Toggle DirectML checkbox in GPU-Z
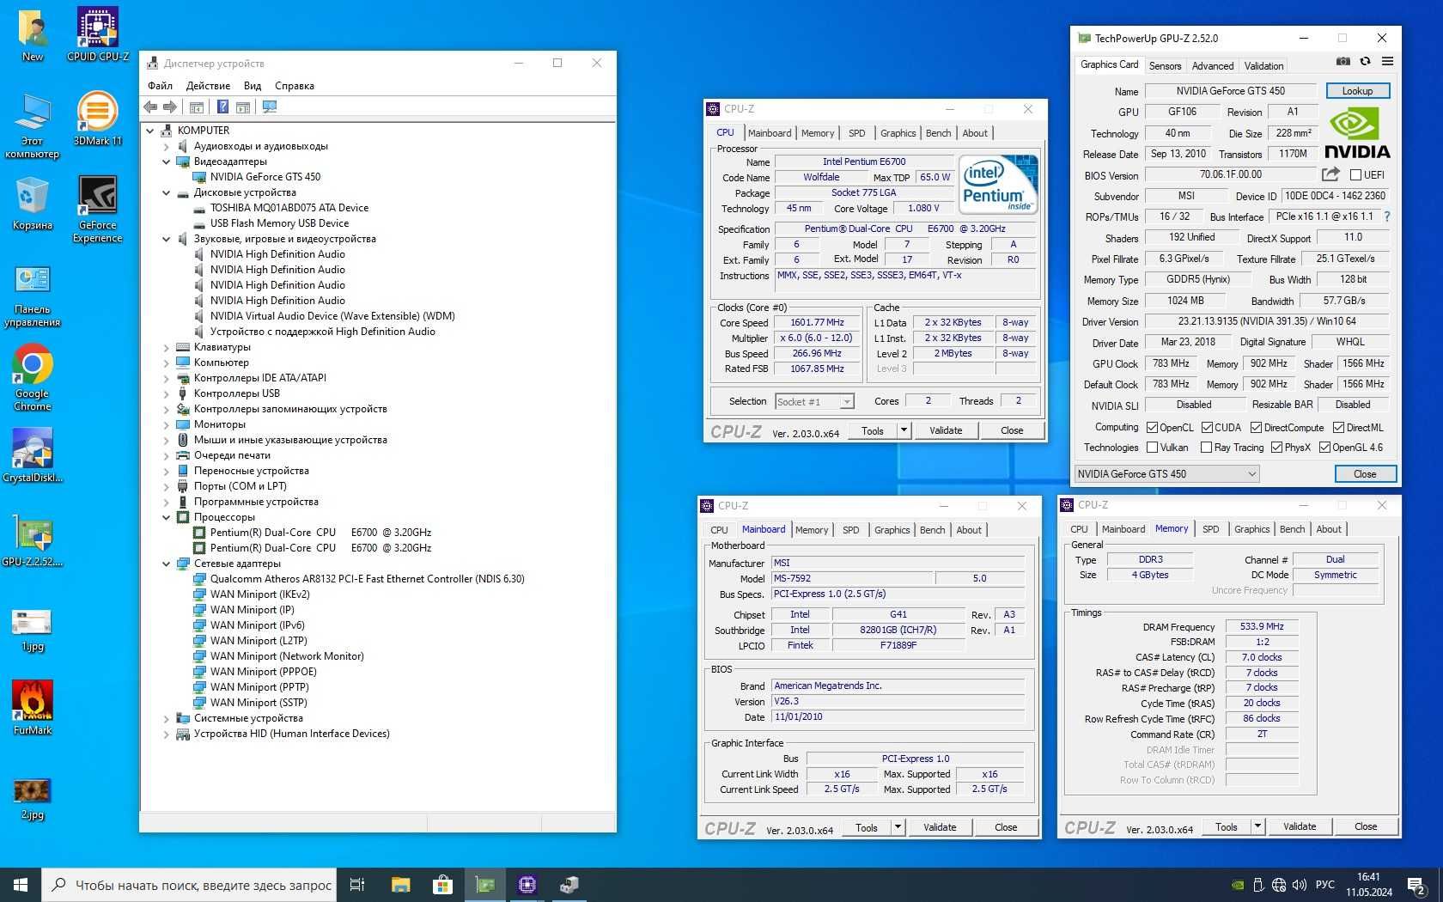 [x=1338, y=428]
